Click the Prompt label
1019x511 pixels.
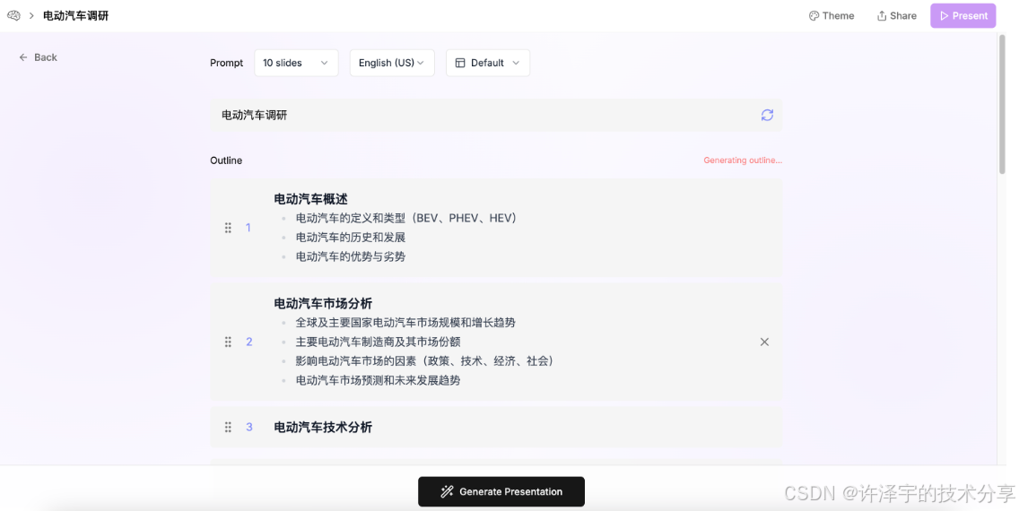coord(226,63)
